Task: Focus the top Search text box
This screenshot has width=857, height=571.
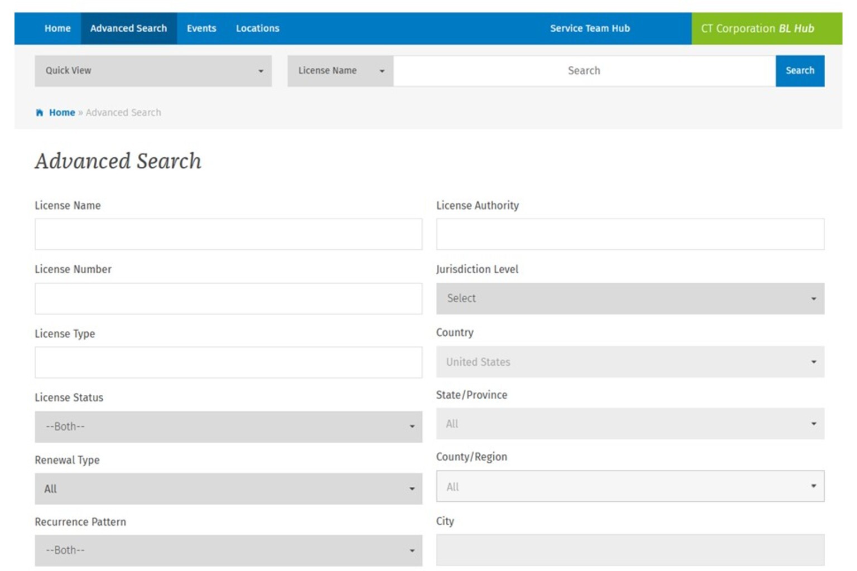Action: pos(584,71)
